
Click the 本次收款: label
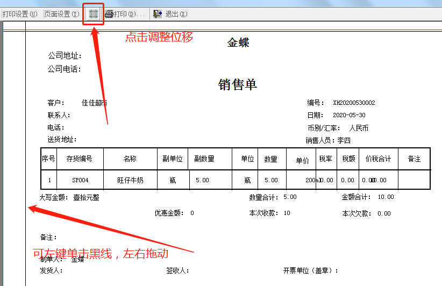264,213
